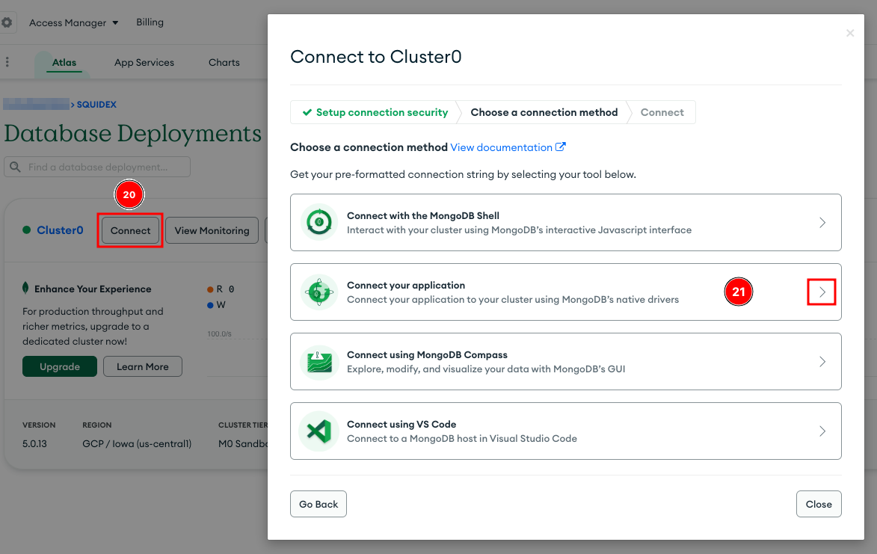Focus the Find a database deployment search field
Image resolution: width=877 pixels, height=554 pixels.
click(x=97, y=167)
